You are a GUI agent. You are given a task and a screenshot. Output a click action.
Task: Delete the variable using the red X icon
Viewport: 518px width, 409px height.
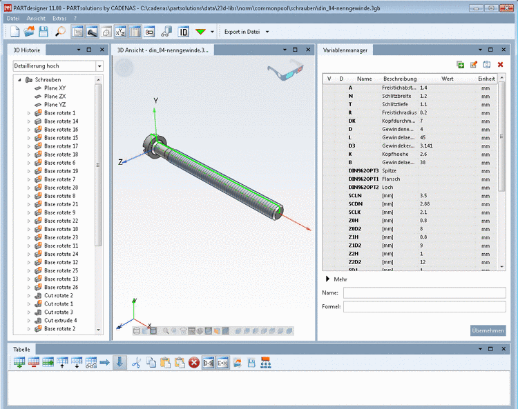tap(500, 64)
